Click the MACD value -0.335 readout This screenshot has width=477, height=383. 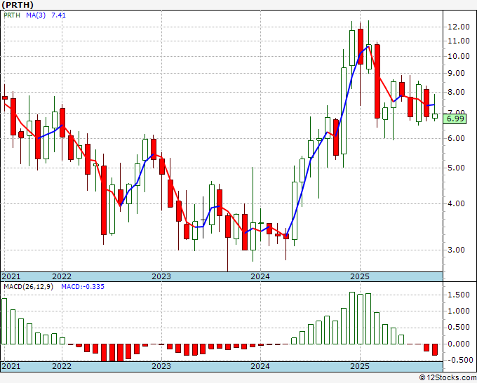tap(83, 287)
